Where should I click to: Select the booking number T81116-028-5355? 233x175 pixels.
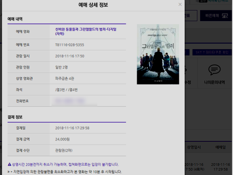[x=69, y=45]
